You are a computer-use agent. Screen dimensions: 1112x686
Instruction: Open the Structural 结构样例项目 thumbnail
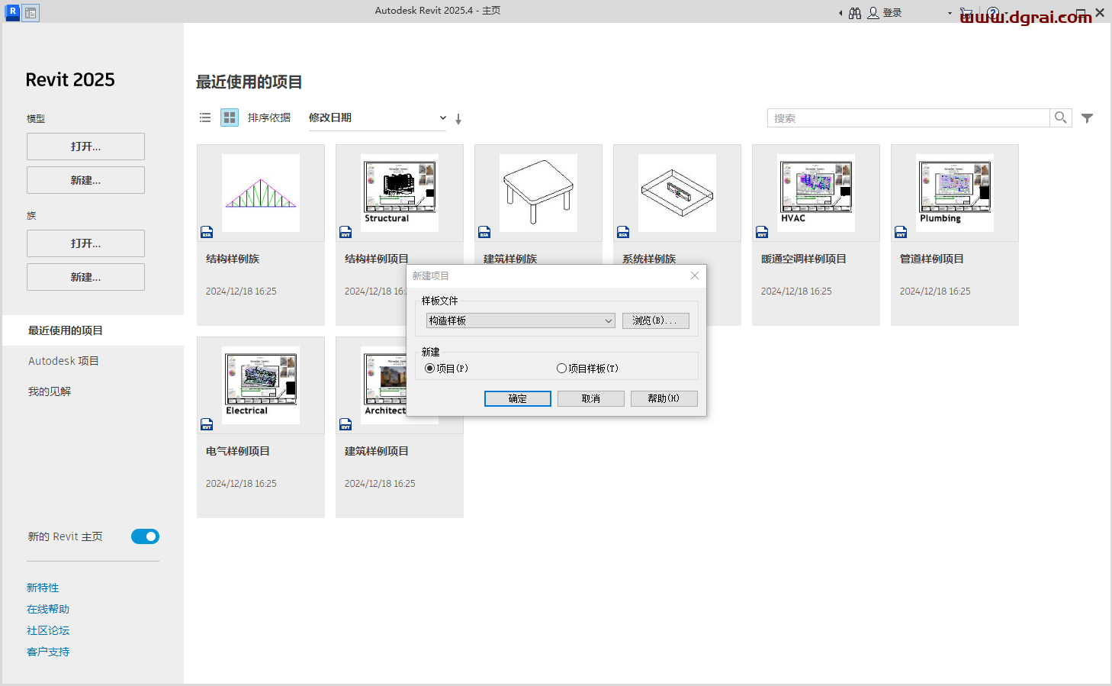[400, 193]
